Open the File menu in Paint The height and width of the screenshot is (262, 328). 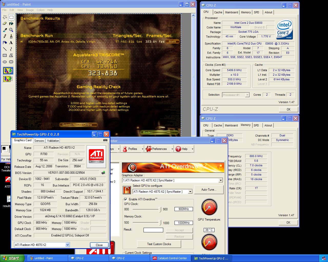click(5, 10)
